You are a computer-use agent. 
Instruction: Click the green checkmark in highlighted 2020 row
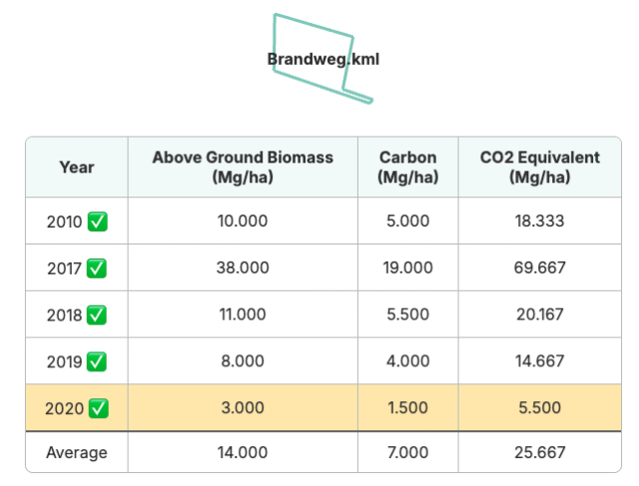tap(99, 408)
